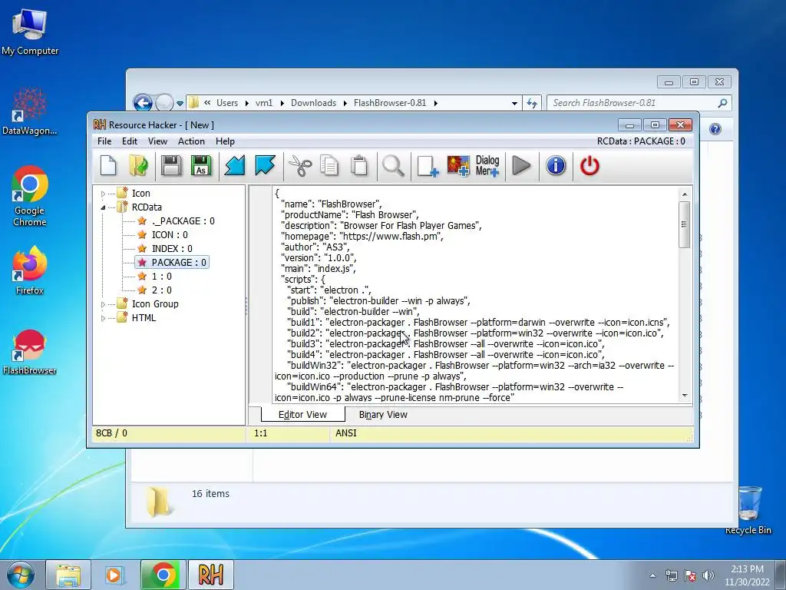Click the Explorer refresh button
Viewport: 786px width, 590px height.
click(x=532, y=104)
